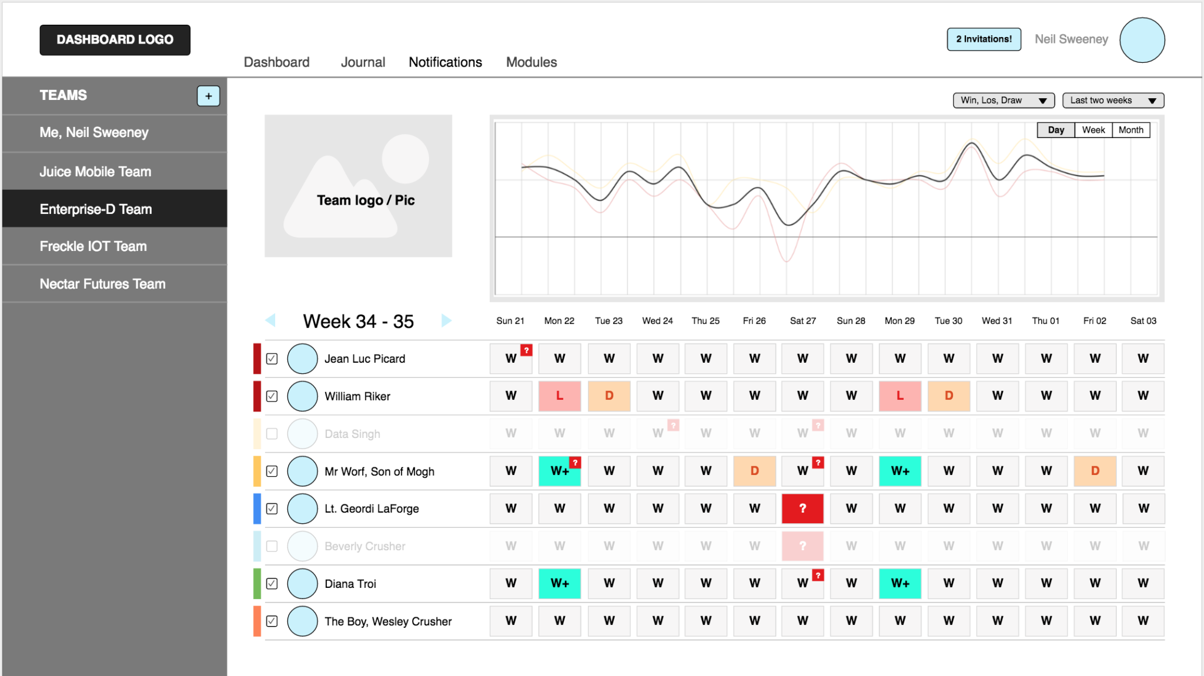Select the Week view toggle

coord(1093,130)
